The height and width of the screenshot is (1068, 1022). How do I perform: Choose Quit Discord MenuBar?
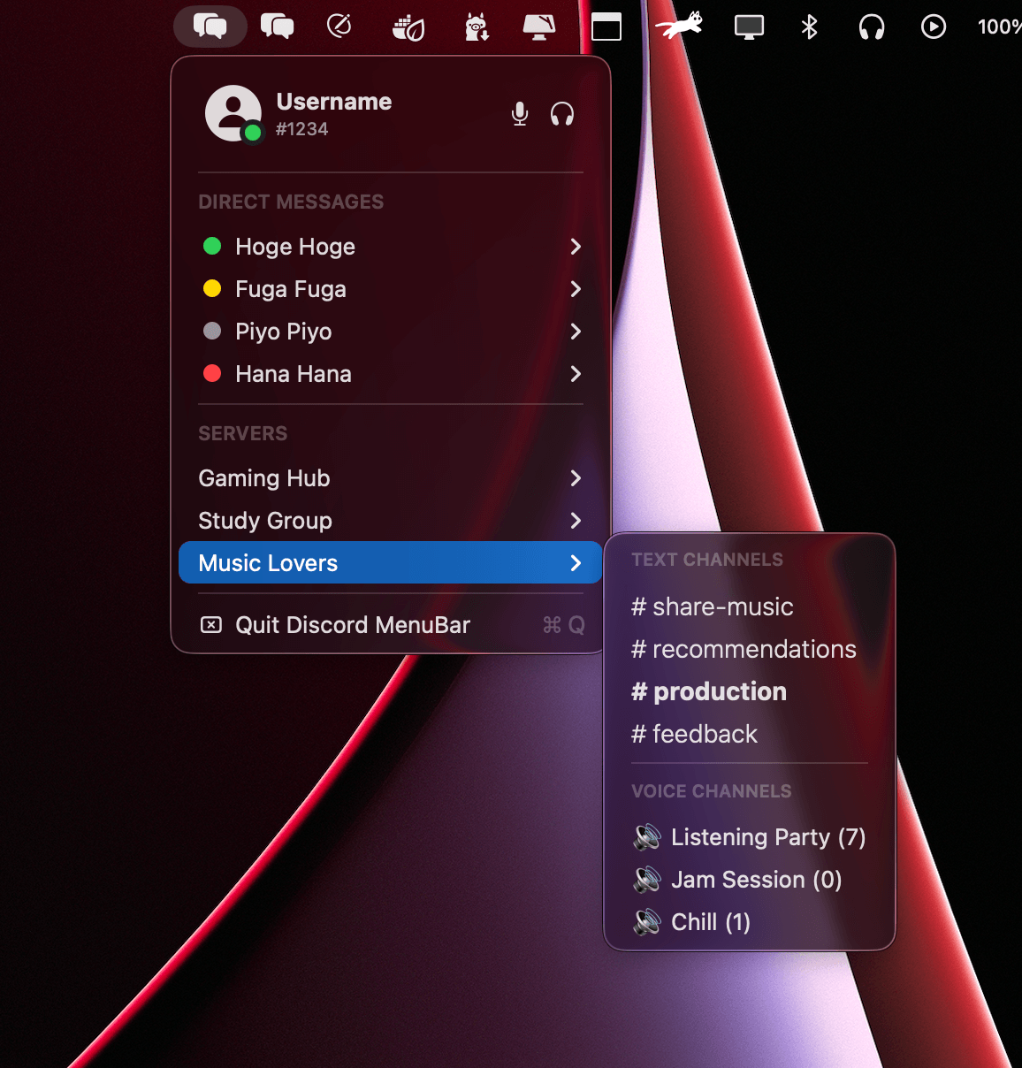tap(352, 625)
